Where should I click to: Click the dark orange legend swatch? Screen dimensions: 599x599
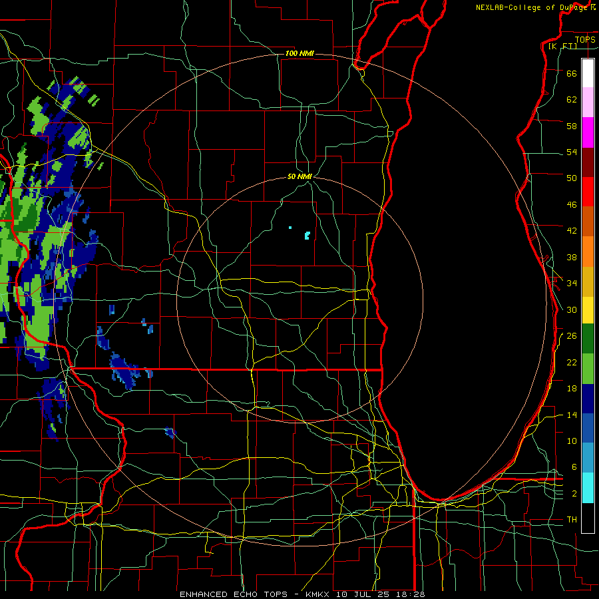pyautogui.click(x=588, y=221)
